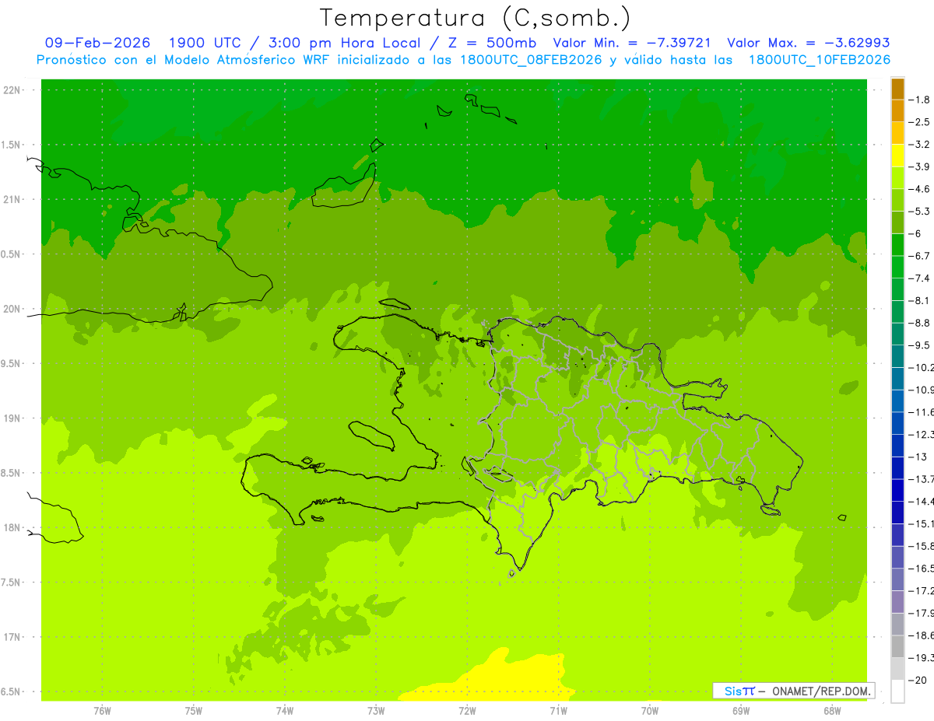Select the forecast date '09-Feb-2026'
This screenshot has width=934, height=721.
tap(97, 43)
